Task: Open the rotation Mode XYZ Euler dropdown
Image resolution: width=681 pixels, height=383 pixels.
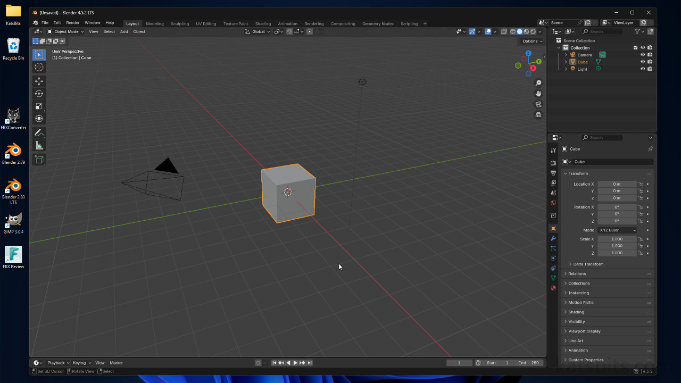Action: (617, 230)
